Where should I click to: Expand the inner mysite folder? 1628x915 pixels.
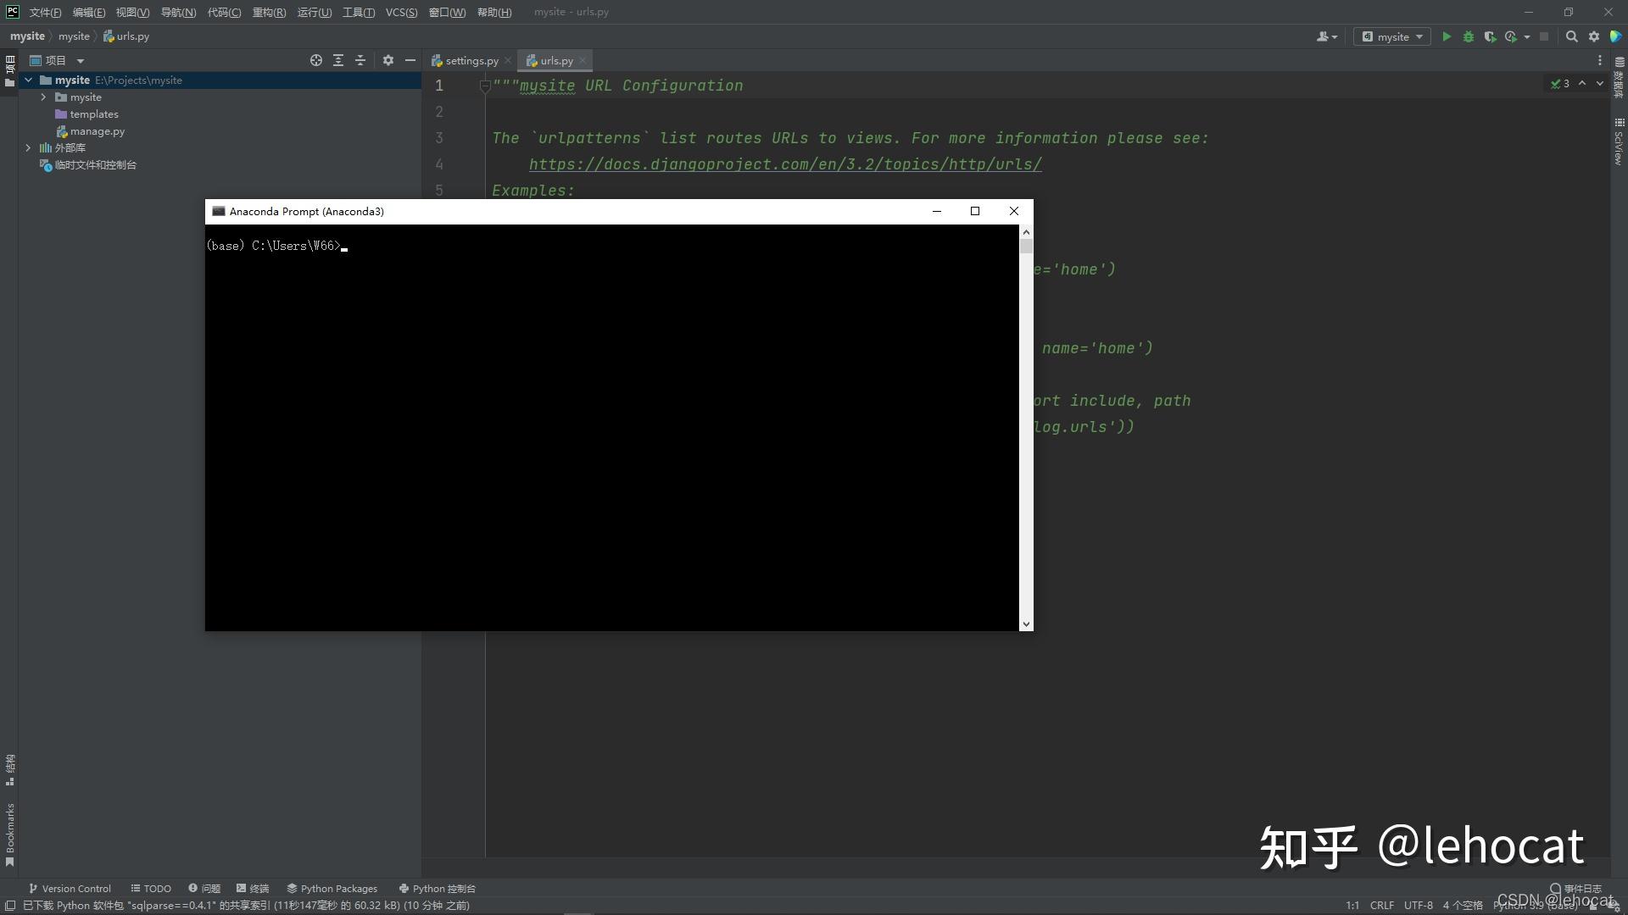[43, 97]
